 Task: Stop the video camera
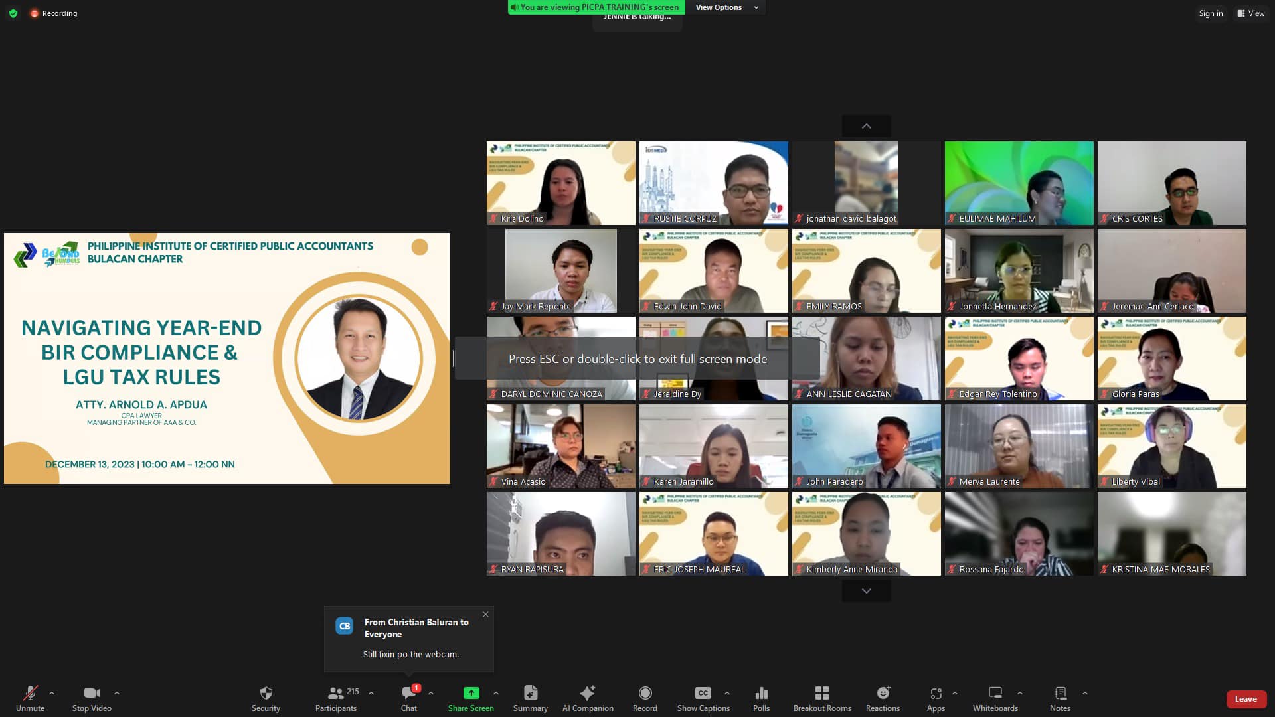pyautogui.click(x=92, y=699)
